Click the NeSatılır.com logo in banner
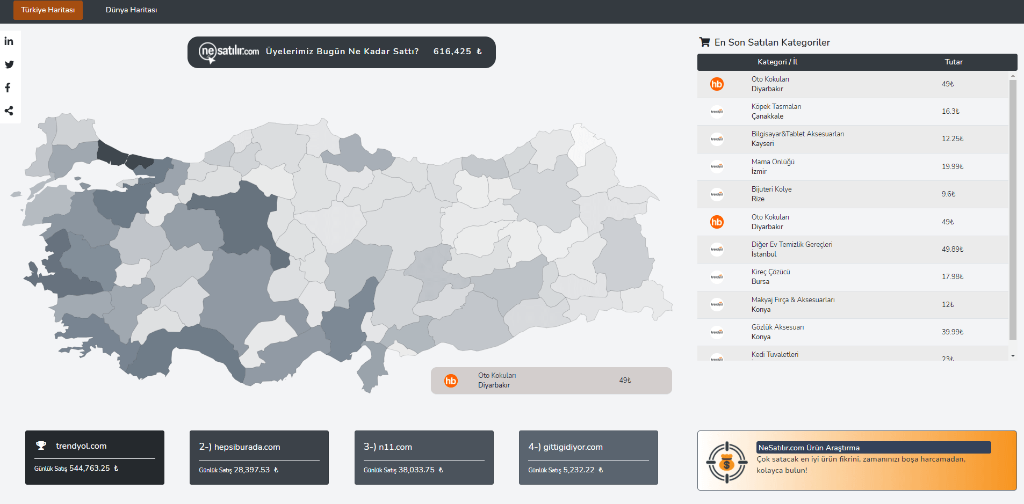The image size is (1024, 504). click(229, 52)
